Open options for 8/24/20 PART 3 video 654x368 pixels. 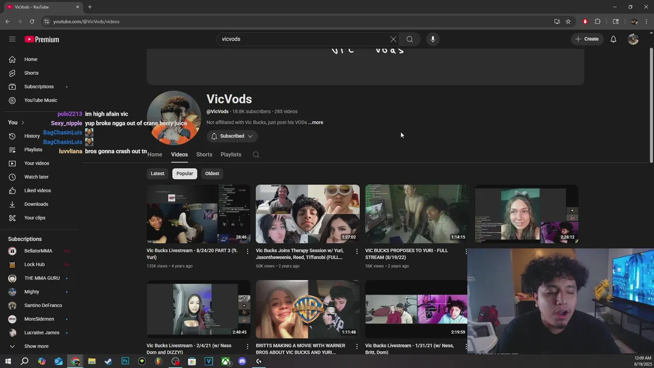click(248, 251)
